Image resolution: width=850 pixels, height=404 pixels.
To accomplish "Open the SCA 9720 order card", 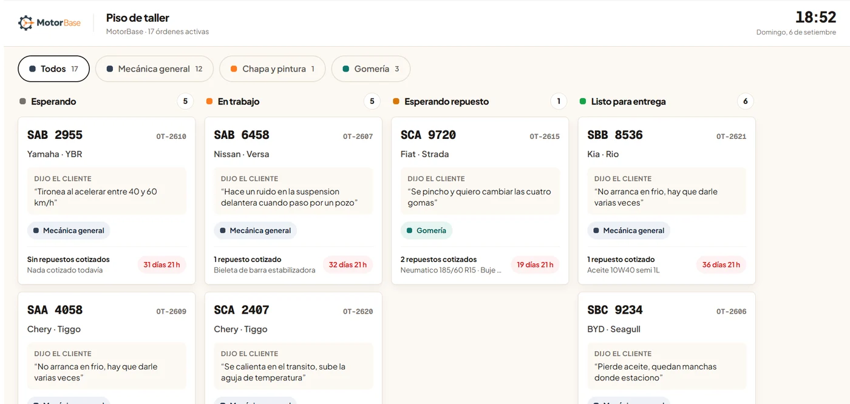I will (x=480, y=201).
